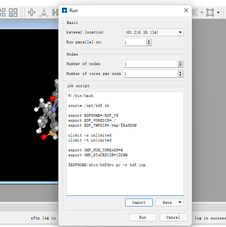Click the H hydrogen toolbar icon

pyautogui.click(x=55, y=13)
